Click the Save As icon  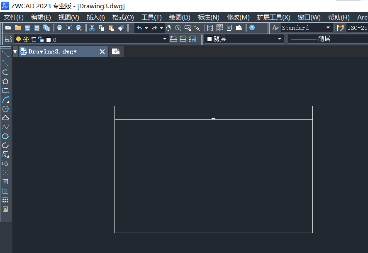(x=37, y=28)
